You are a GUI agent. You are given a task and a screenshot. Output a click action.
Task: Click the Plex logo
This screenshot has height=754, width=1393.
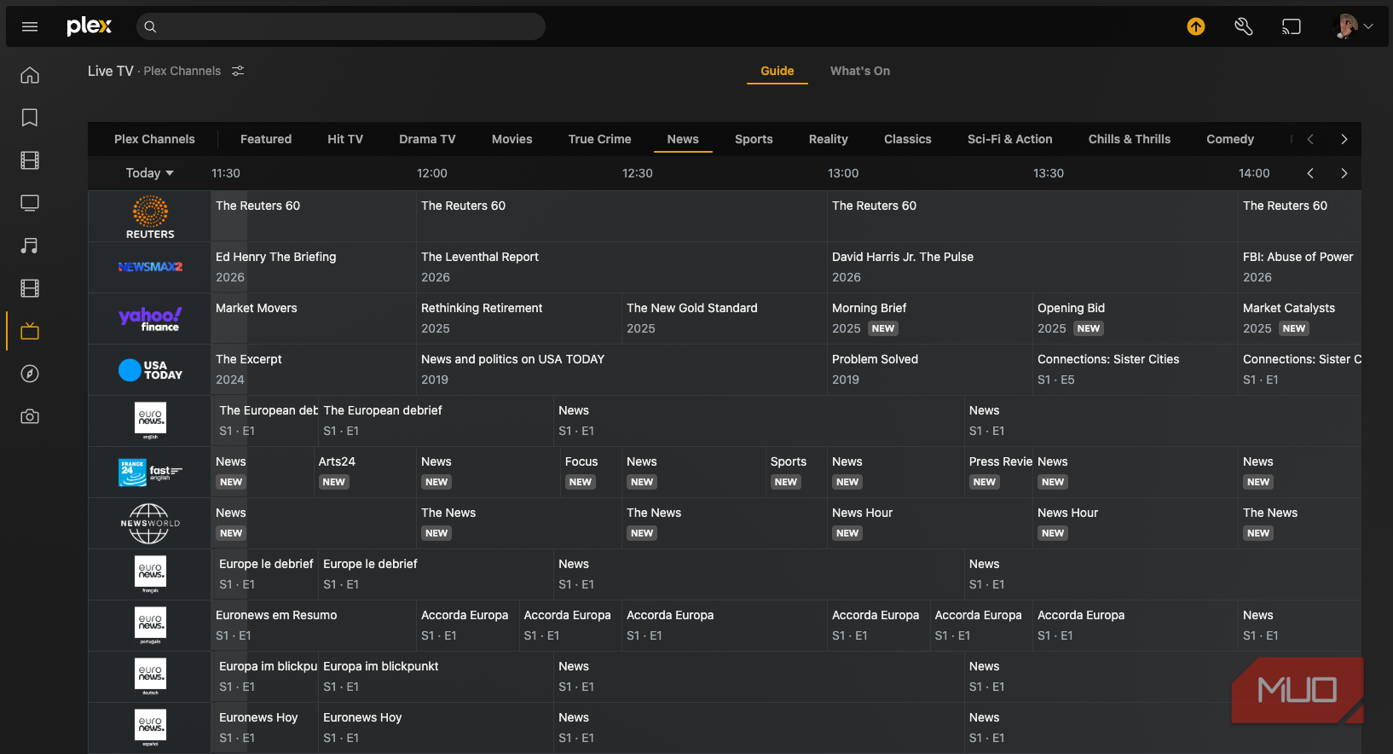[x=90, y=26]
